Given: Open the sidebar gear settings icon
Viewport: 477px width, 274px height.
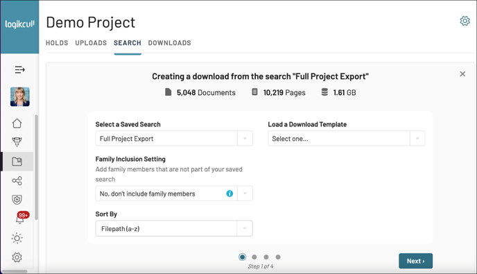Looking at the screenshot, I should coord(17,257).
